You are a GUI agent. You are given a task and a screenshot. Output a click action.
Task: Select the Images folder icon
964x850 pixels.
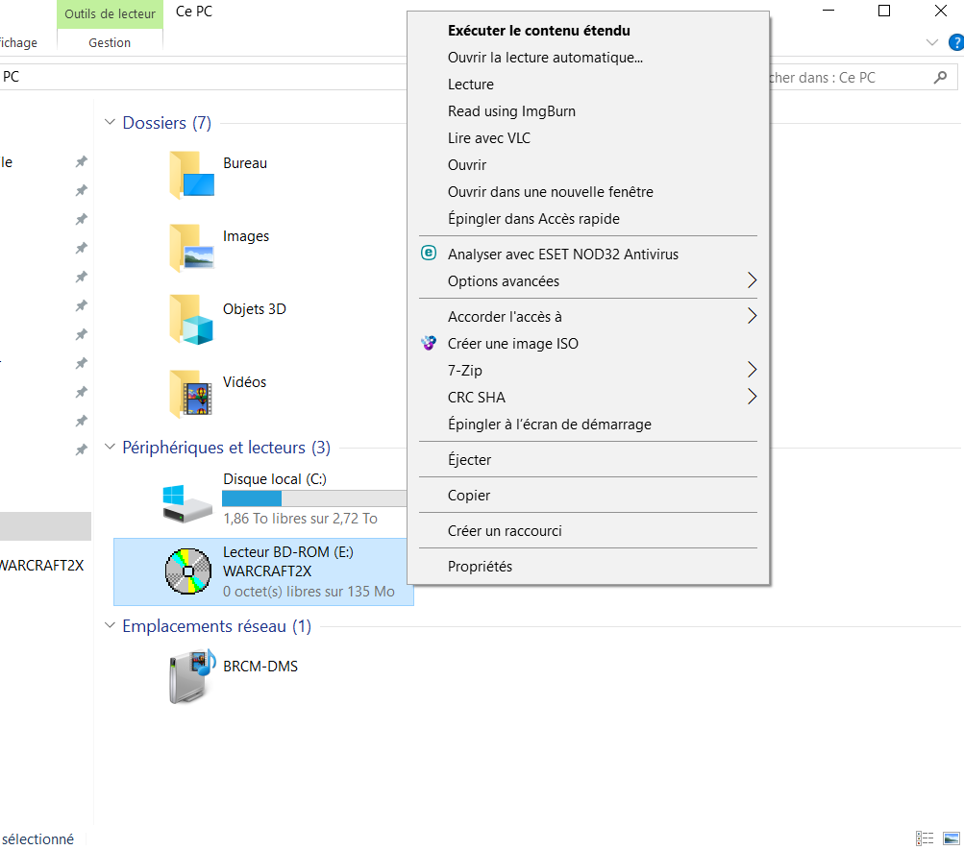(x=192, y=248)
